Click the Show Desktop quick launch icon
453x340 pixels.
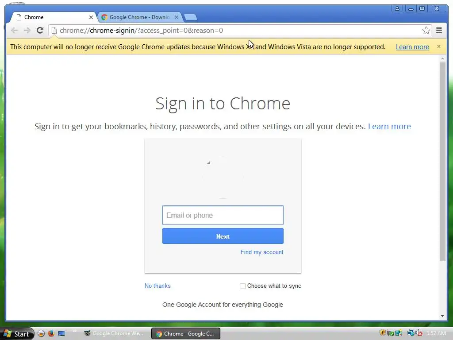[x=61, y=333]
